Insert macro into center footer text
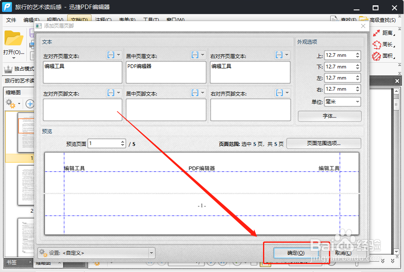 click(x=195, y=93)
